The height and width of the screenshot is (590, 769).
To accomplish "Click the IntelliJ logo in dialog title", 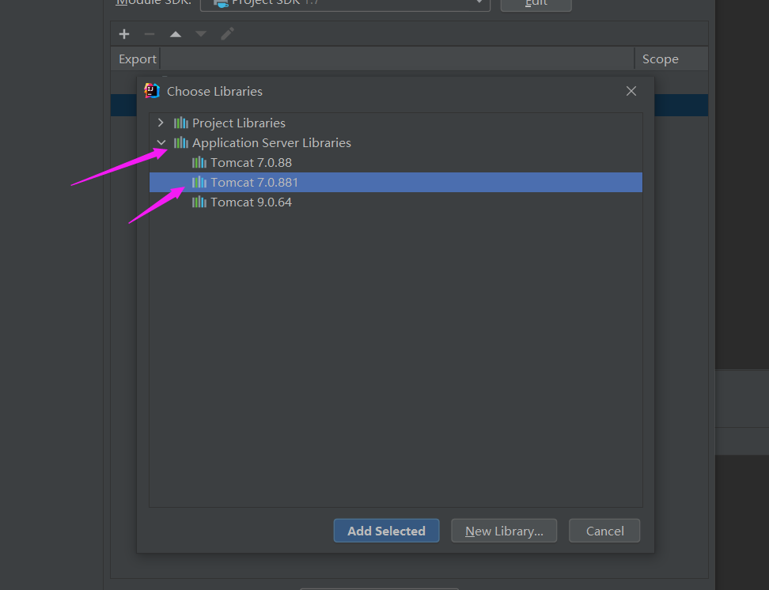I will click(x=152, y=91).
